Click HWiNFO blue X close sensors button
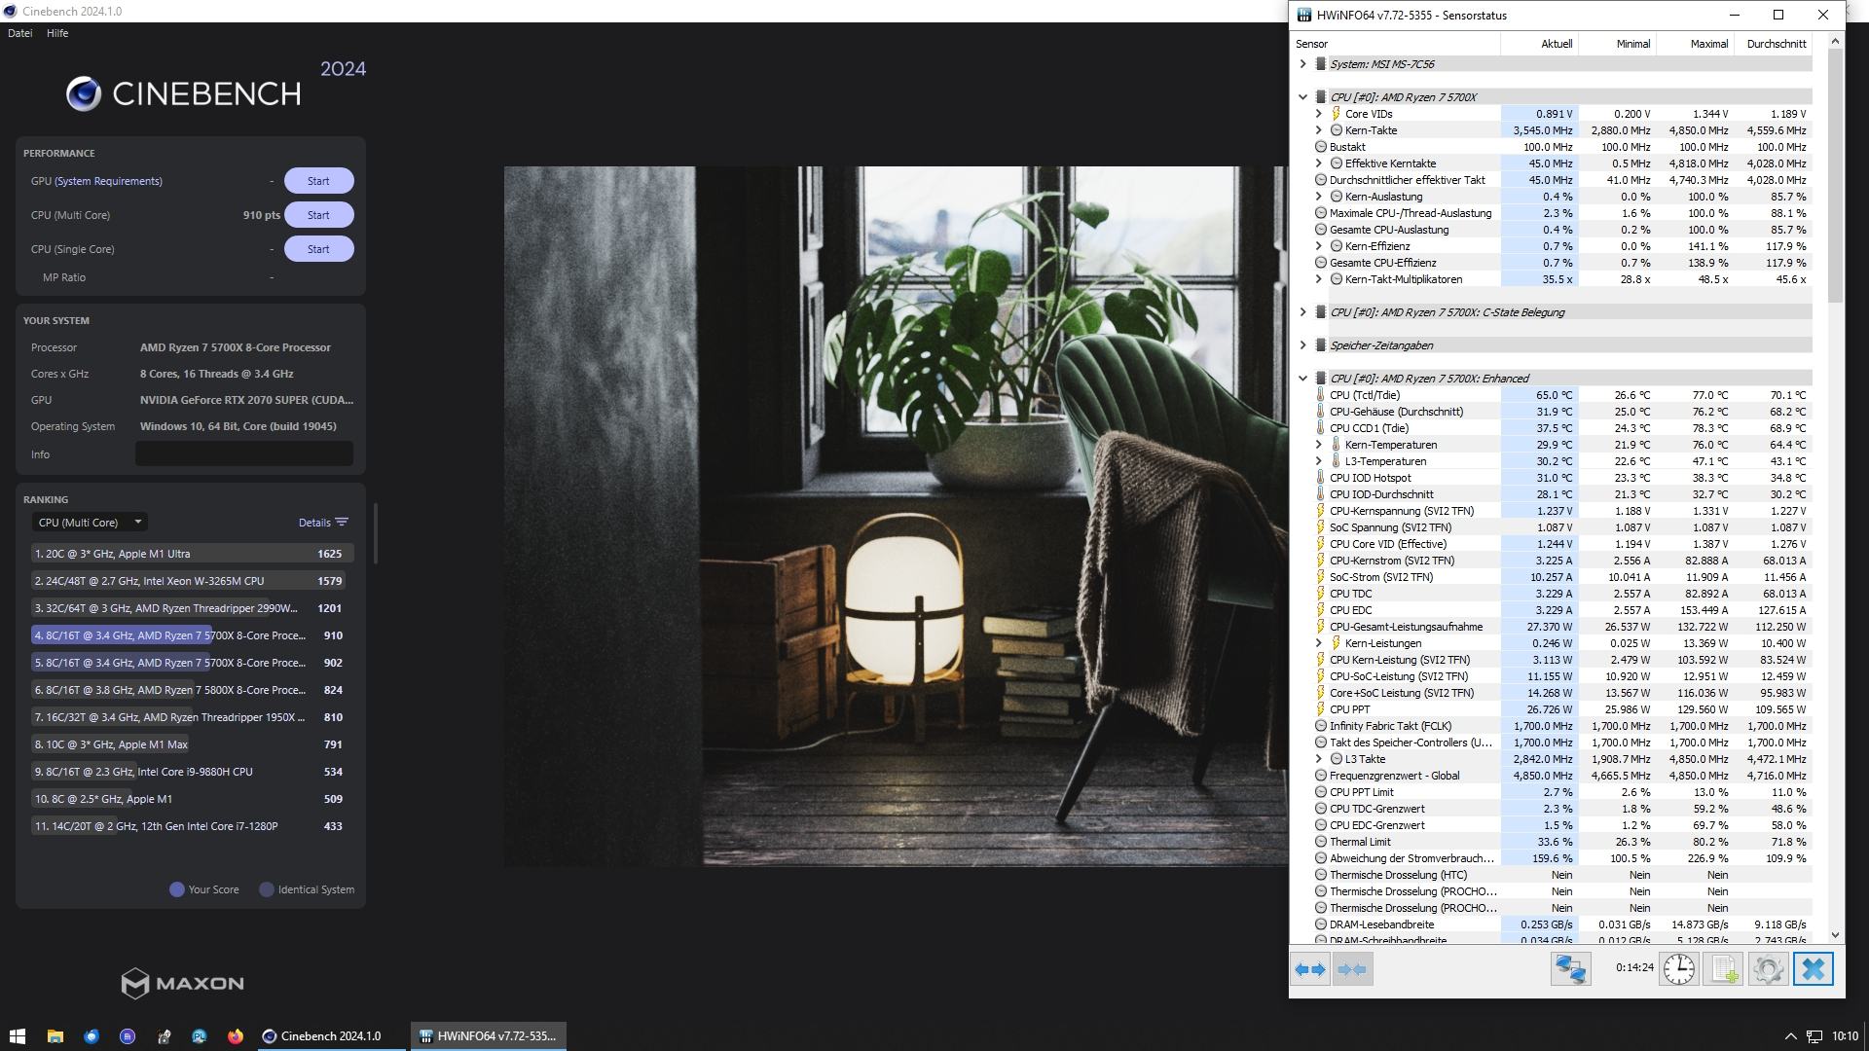The height and width of the screenshot is (1051, 1869). coord(1813,969)
